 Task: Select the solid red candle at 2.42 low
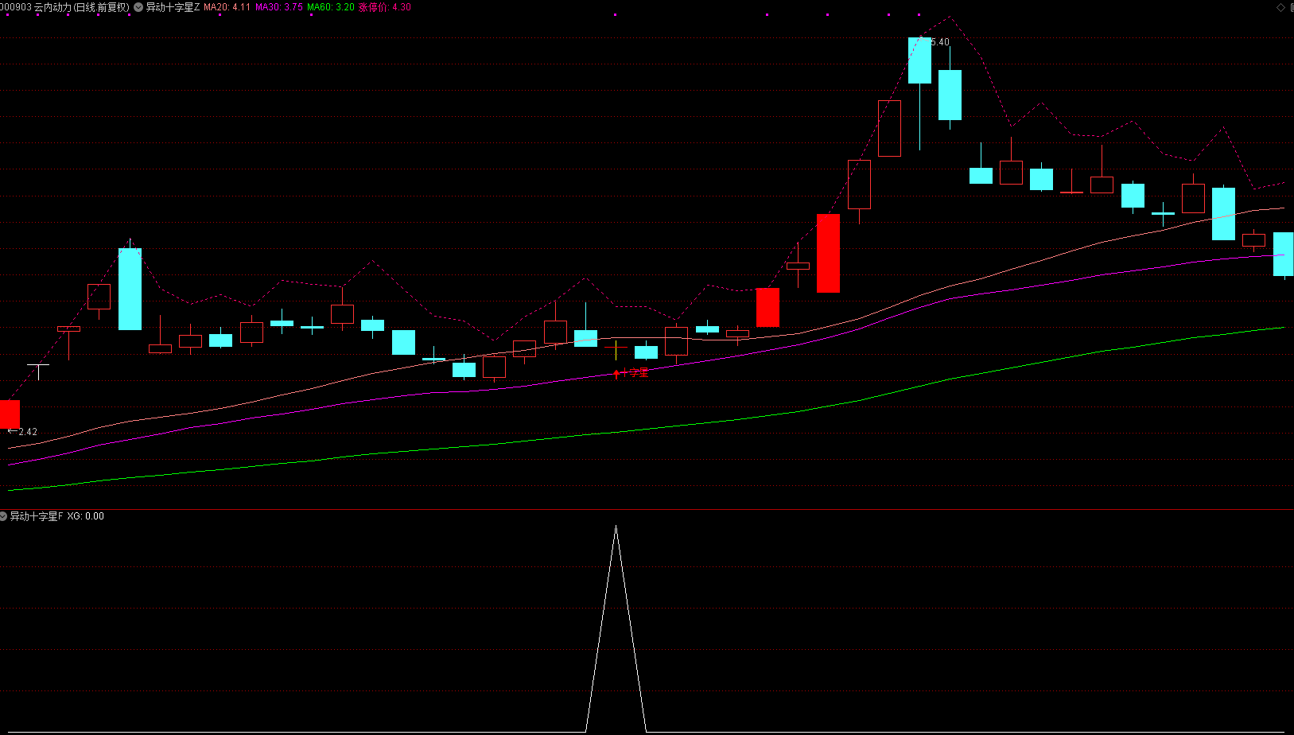click(x=10, y=414)
